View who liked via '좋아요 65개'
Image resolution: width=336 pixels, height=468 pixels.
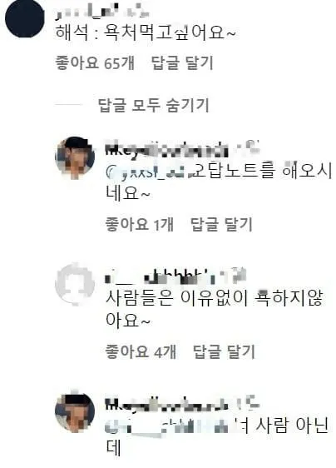tap(95, 63)
